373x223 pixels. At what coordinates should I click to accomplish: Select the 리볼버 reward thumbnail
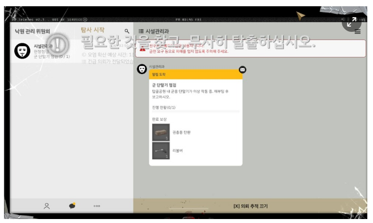(x=161, y=151)
